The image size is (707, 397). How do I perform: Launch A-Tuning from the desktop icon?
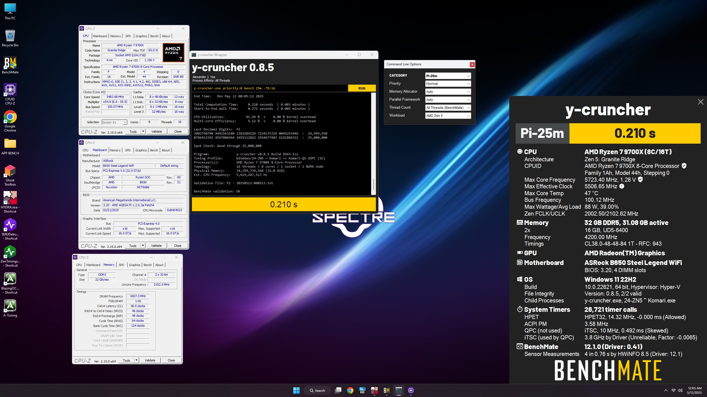(10, 309)
